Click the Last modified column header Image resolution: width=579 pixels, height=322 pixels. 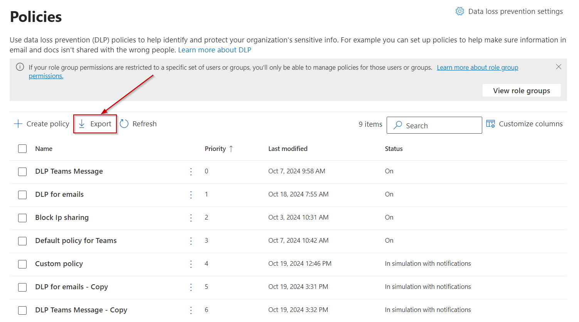(288, 148)
